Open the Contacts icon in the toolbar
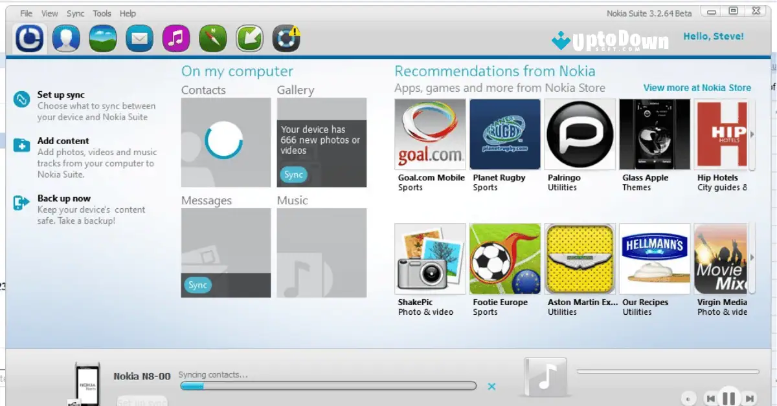777x406 pixels. pyautogui.click(x=65, y=38)
